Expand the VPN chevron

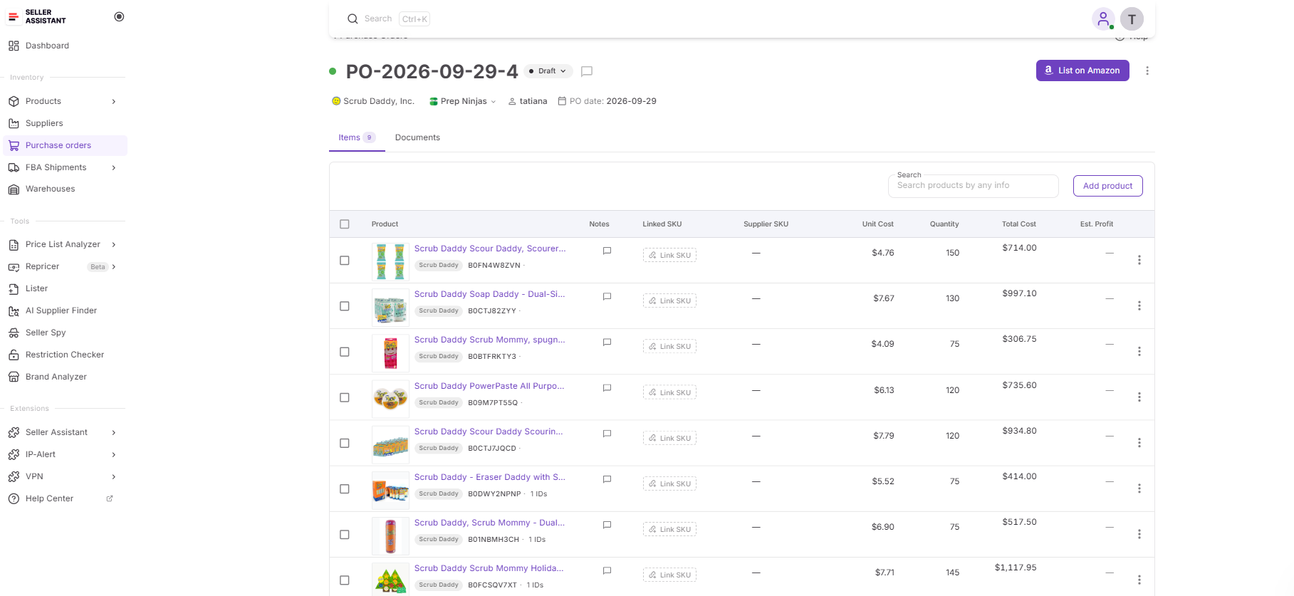(x=114, y=476)
